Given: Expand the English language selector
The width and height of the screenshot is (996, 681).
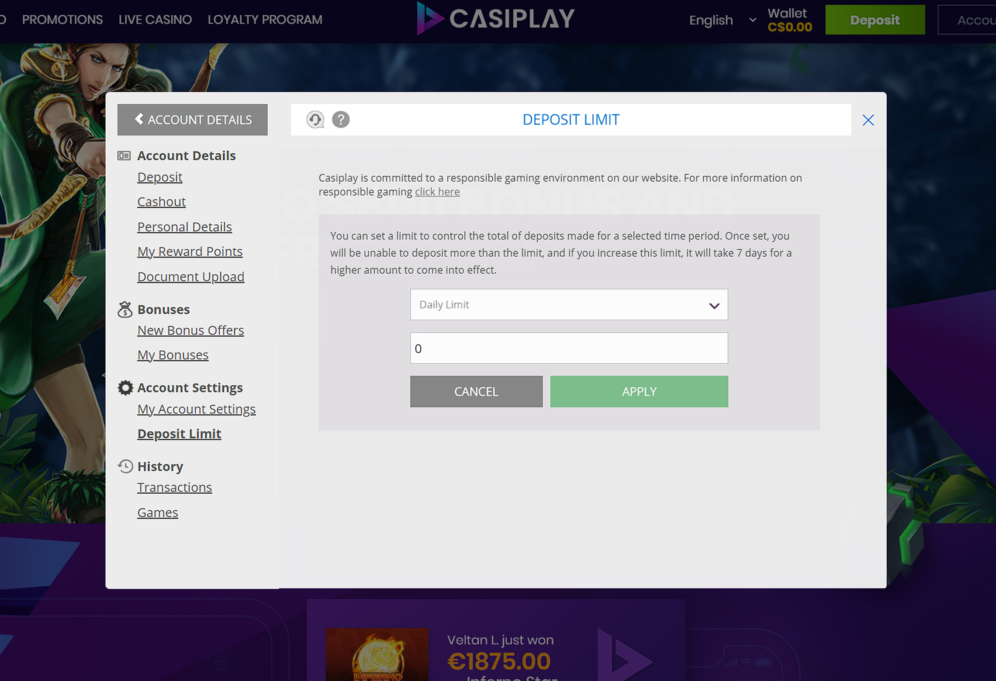Looking at the screenshot, I should [723, 20].
